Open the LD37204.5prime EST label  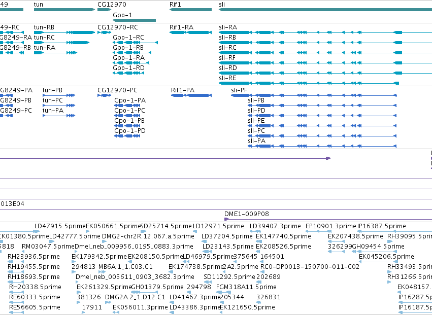point(227,236)
